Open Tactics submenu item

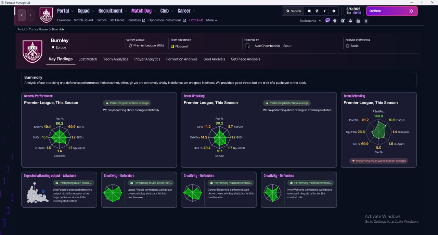(101, 20)
